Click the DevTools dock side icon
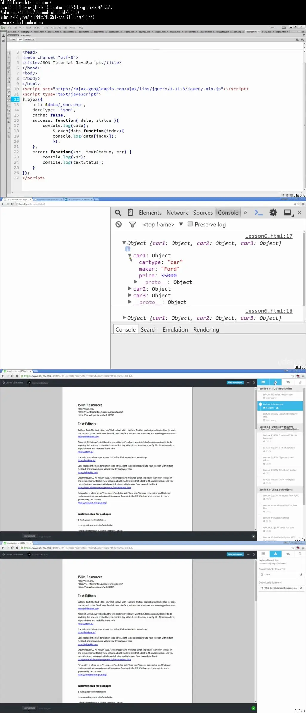 (288, 213)
